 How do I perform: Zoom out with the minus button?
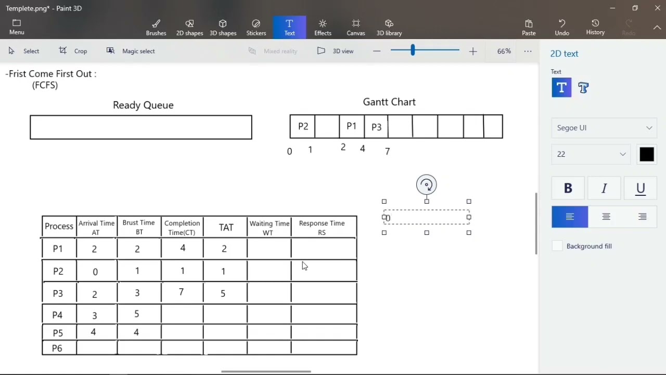(x=377, y=51)
